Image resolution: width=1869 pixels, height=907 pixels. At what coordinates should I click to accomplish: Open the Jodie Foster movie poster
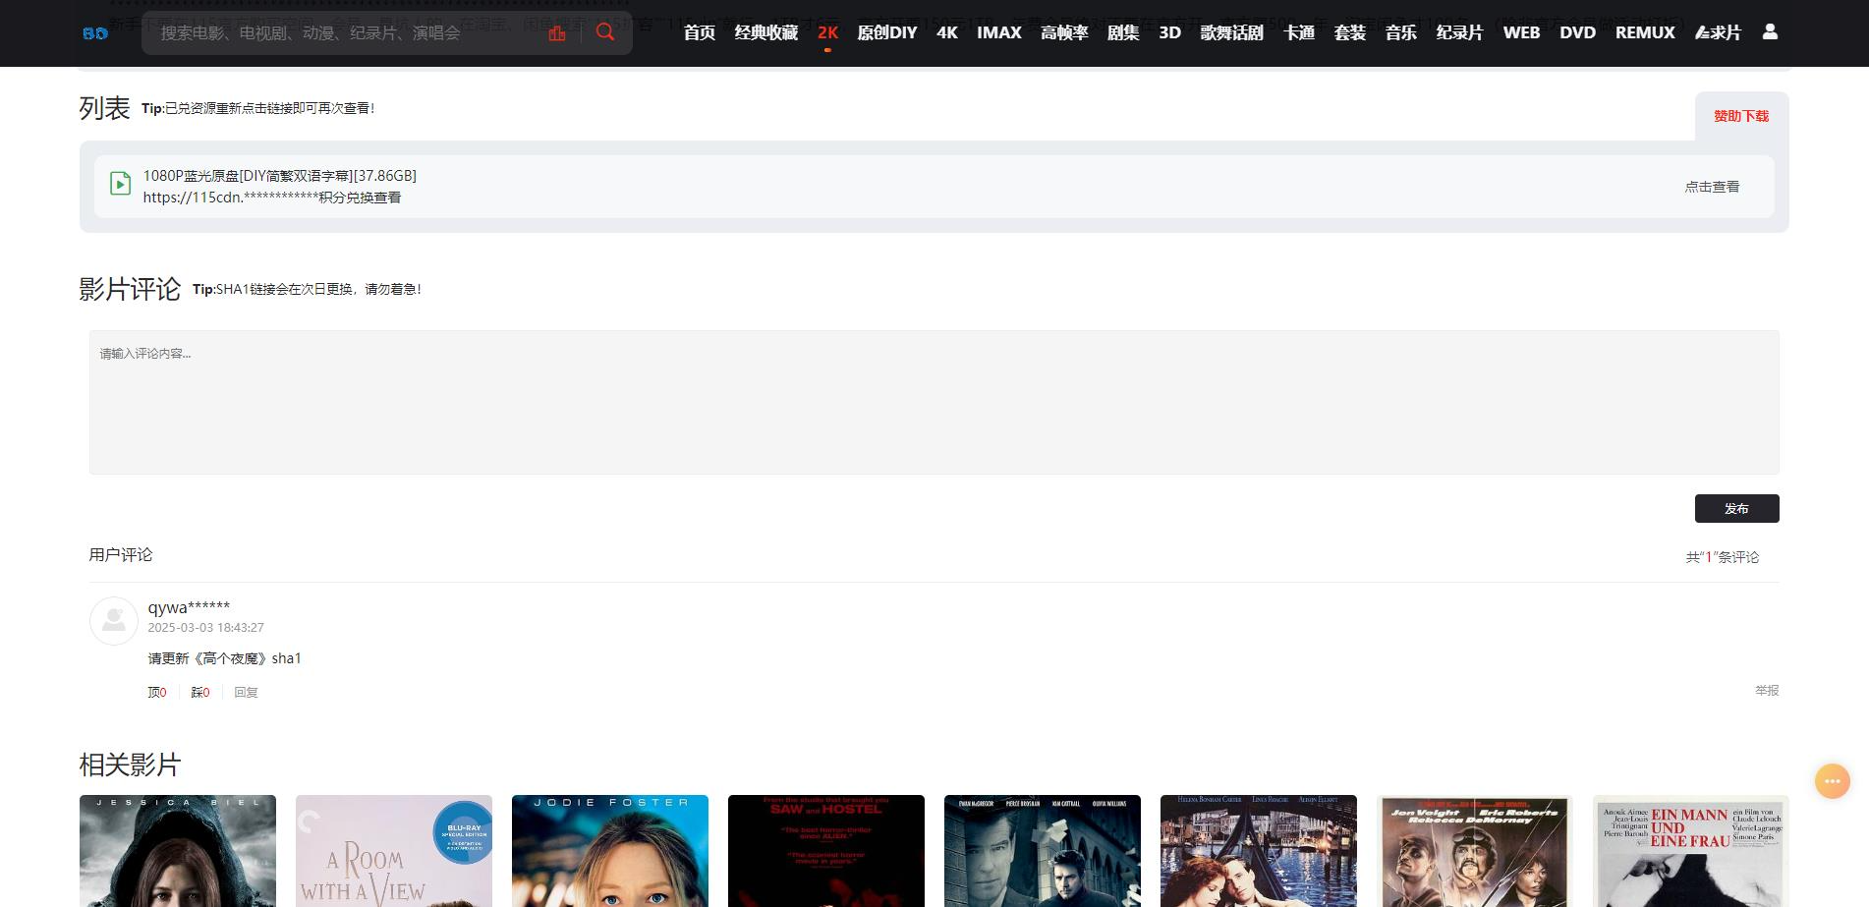coord(610,851)
